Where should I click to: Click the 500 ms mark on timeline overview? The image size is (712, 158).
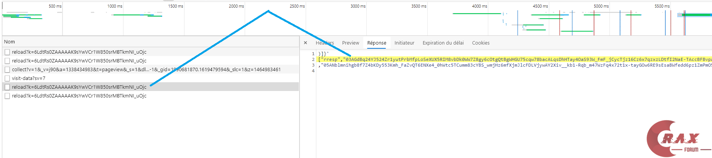point(55,6)
